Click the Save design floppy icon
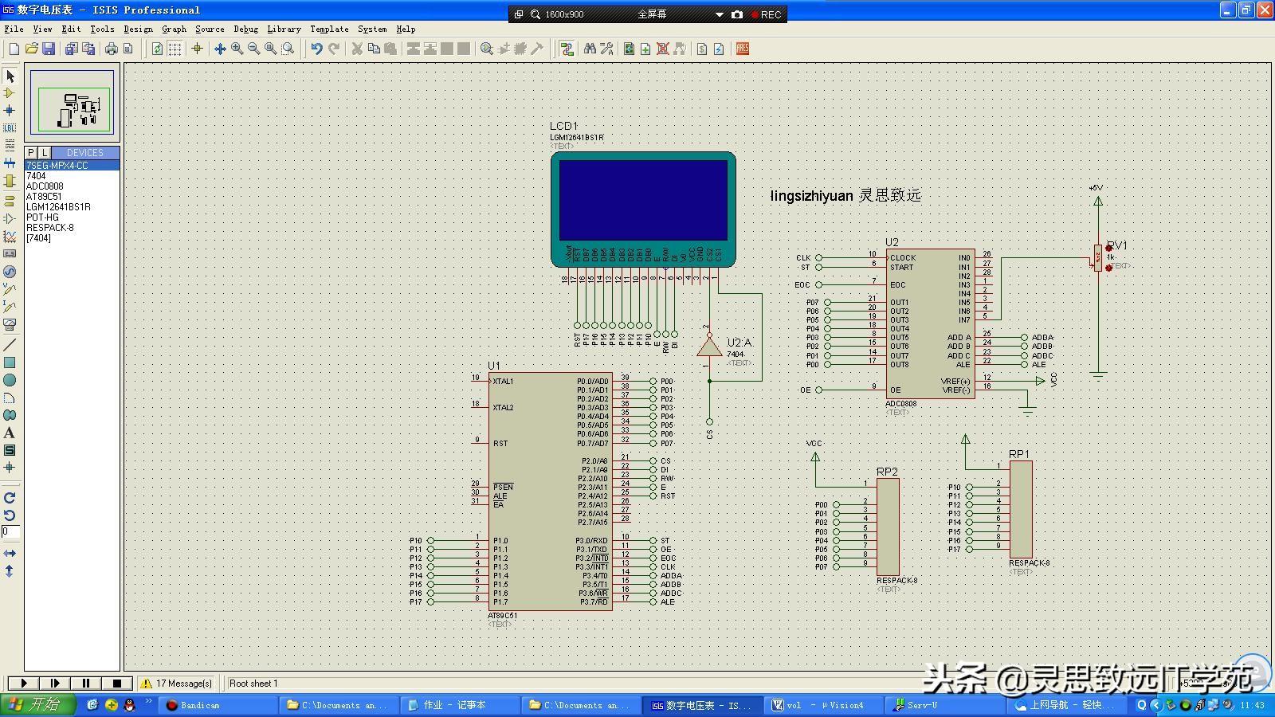1275x717 pixels. click(49, 49)
